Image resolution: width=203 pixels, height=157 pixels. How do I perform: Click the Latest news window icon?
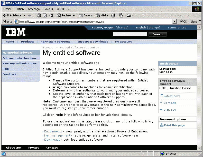pyautogui.click(x=161, y=96)
